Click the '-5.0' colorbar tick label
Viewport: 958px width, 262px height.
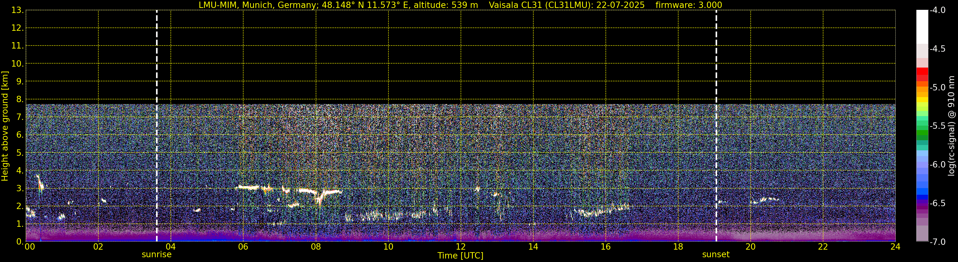[937, 88]
